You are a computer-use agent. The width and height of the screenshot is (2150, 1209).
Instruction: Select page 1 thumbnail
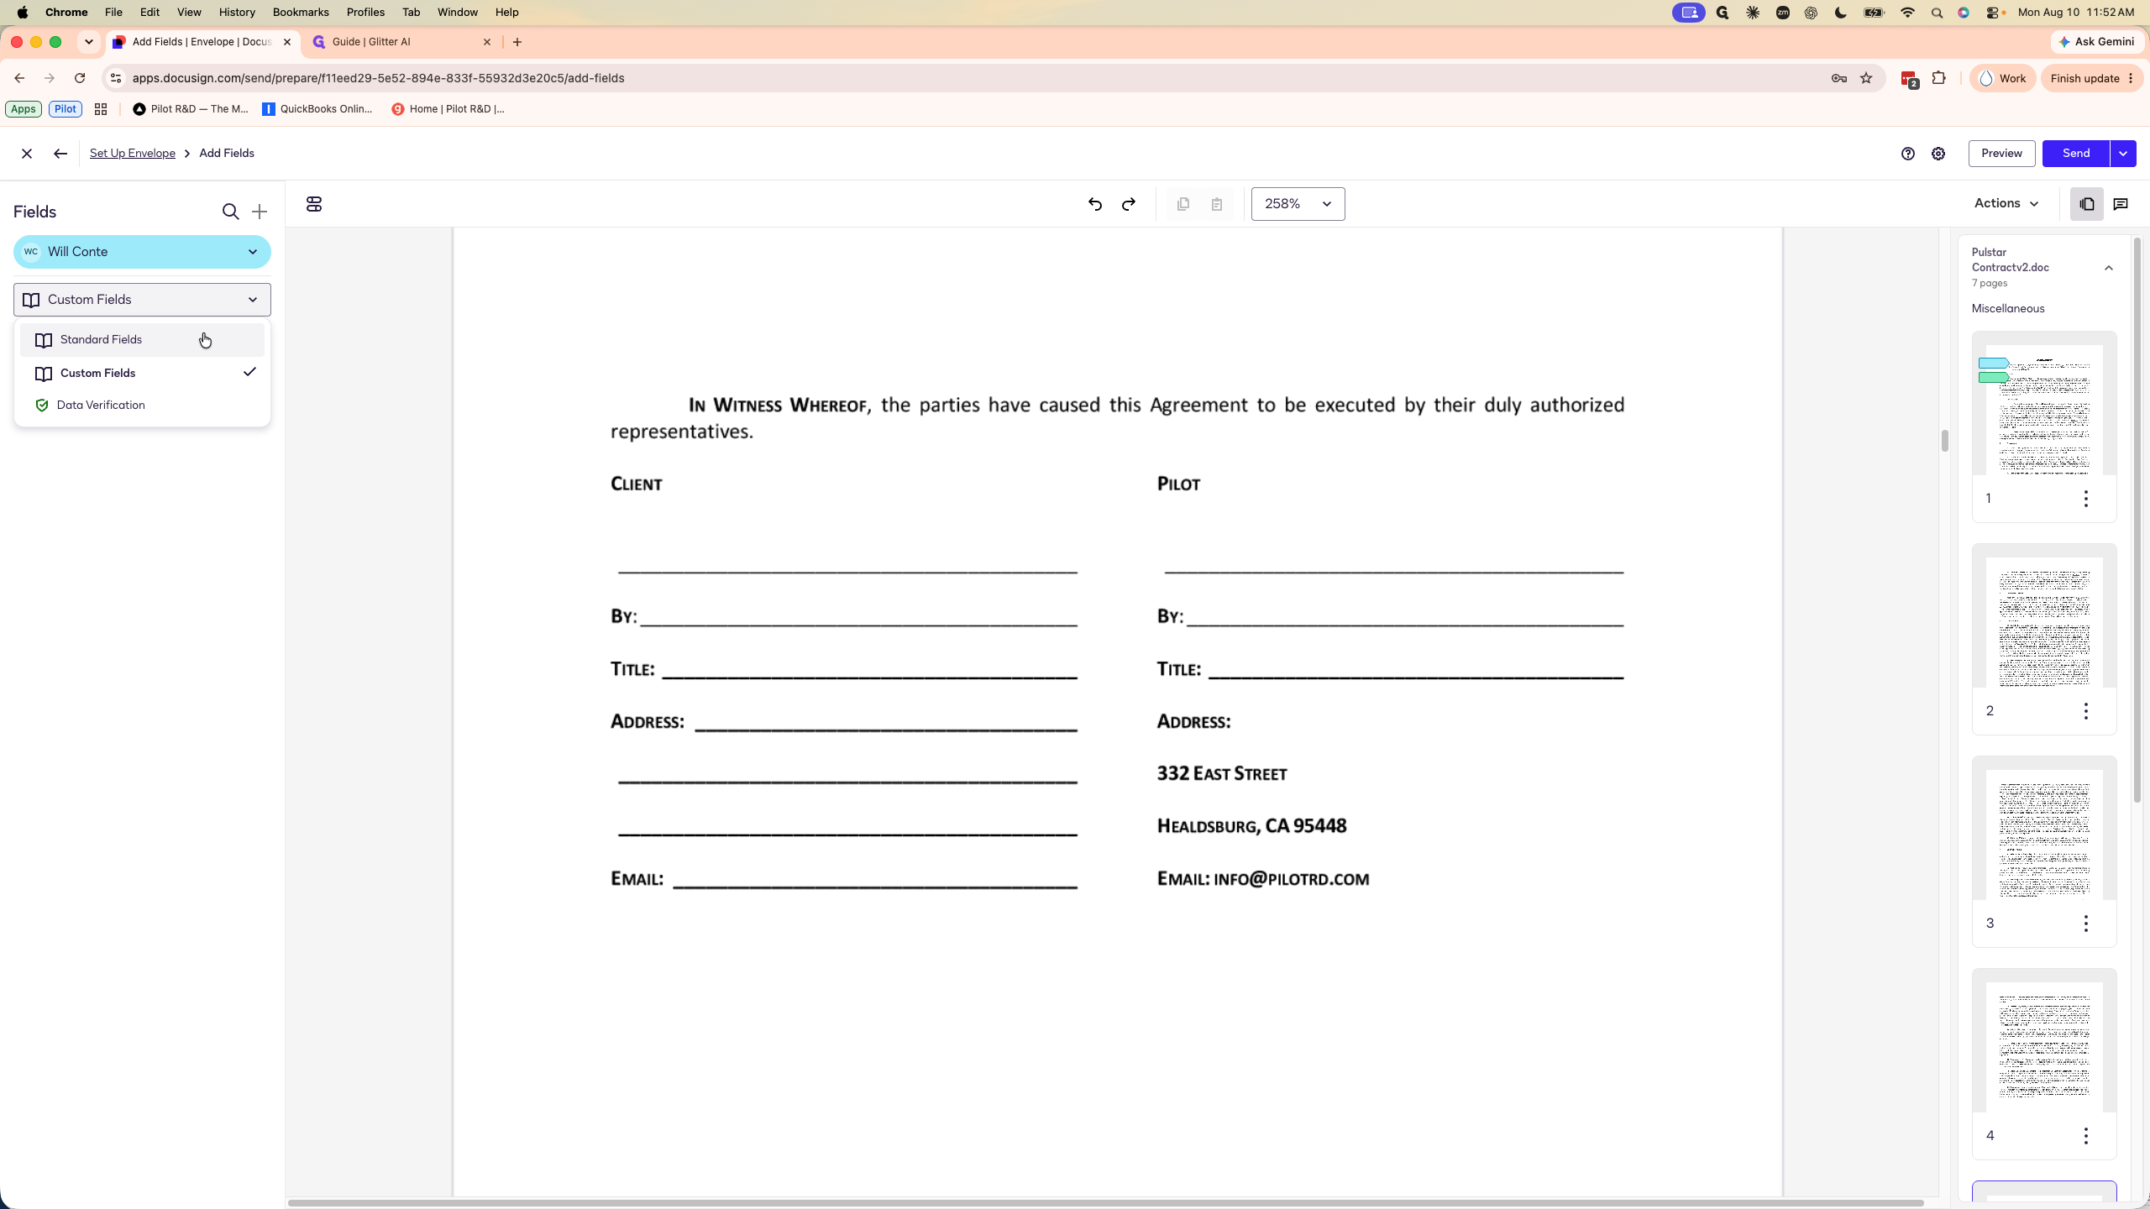pos(2044,409)
